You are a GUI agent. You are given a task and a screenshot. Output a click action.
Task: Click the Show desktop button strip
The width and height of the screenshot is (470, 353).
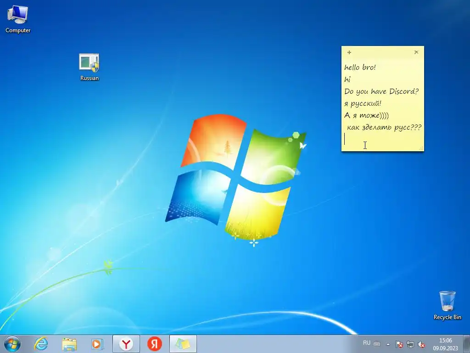(x=467, y=344)
